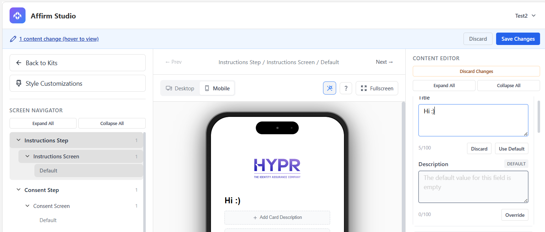Click the content editor vertical scrollbar
The width and height of the screenshot is (545, 232).
point(539,117)
